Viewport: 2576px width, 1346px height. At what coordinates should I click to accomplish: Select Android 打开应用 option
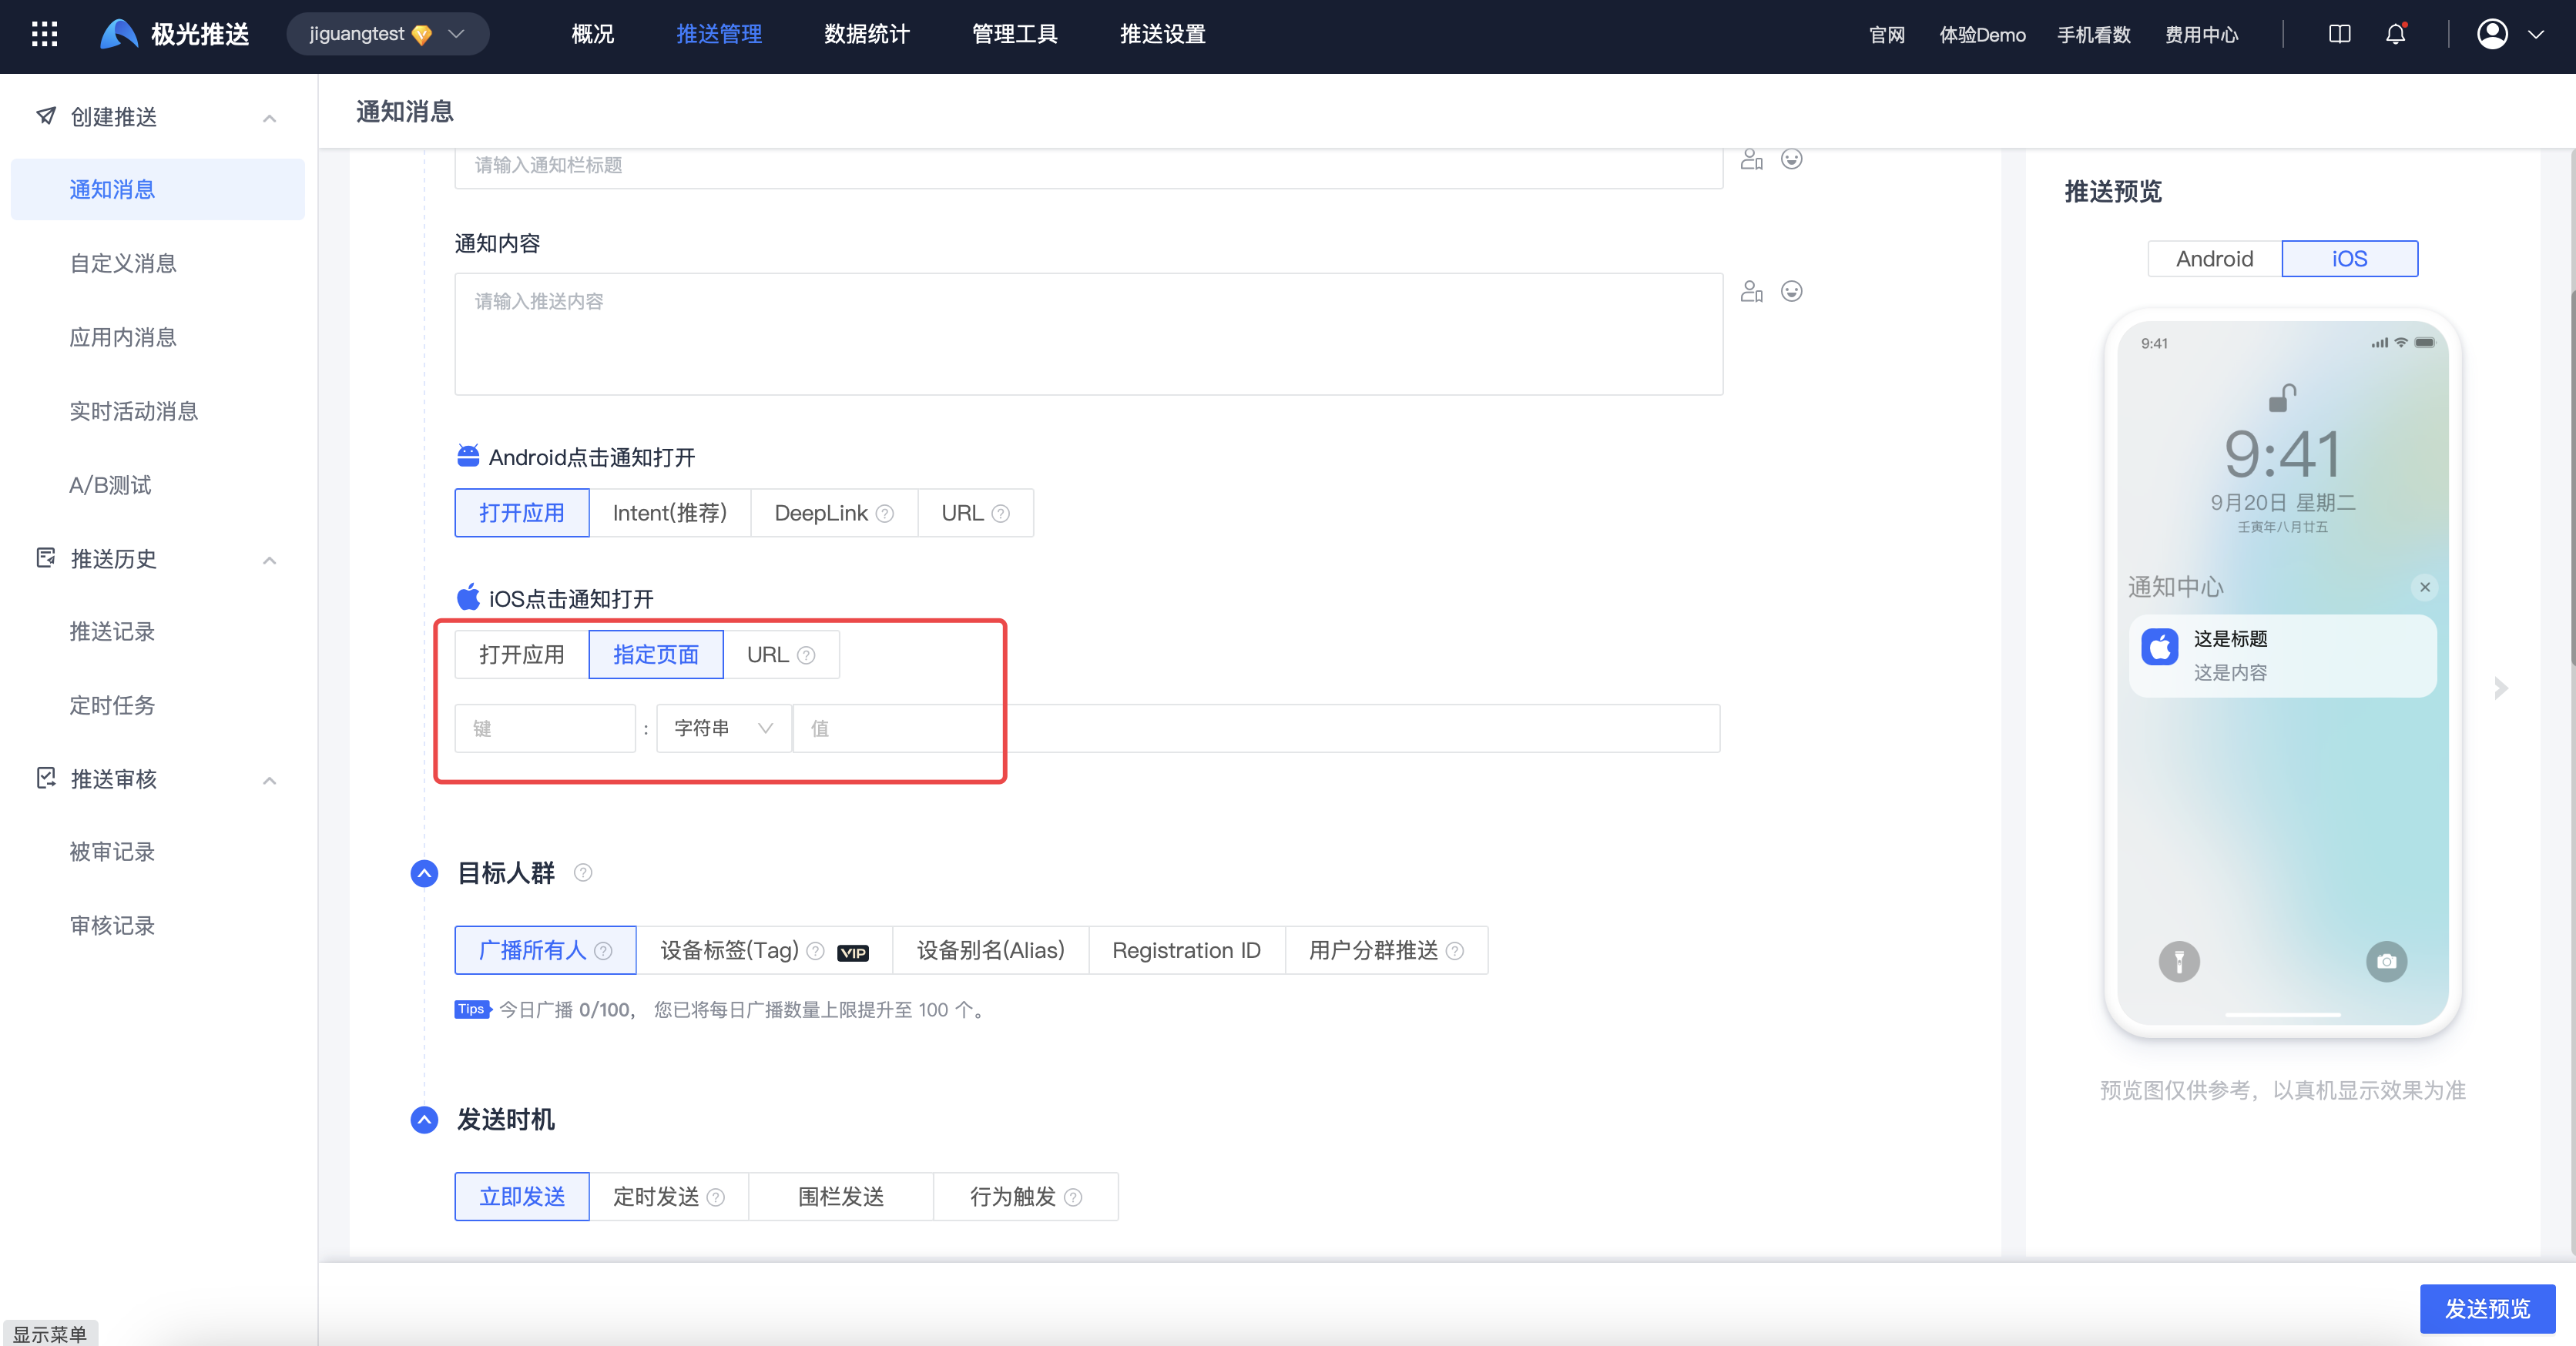pos(522,514)
